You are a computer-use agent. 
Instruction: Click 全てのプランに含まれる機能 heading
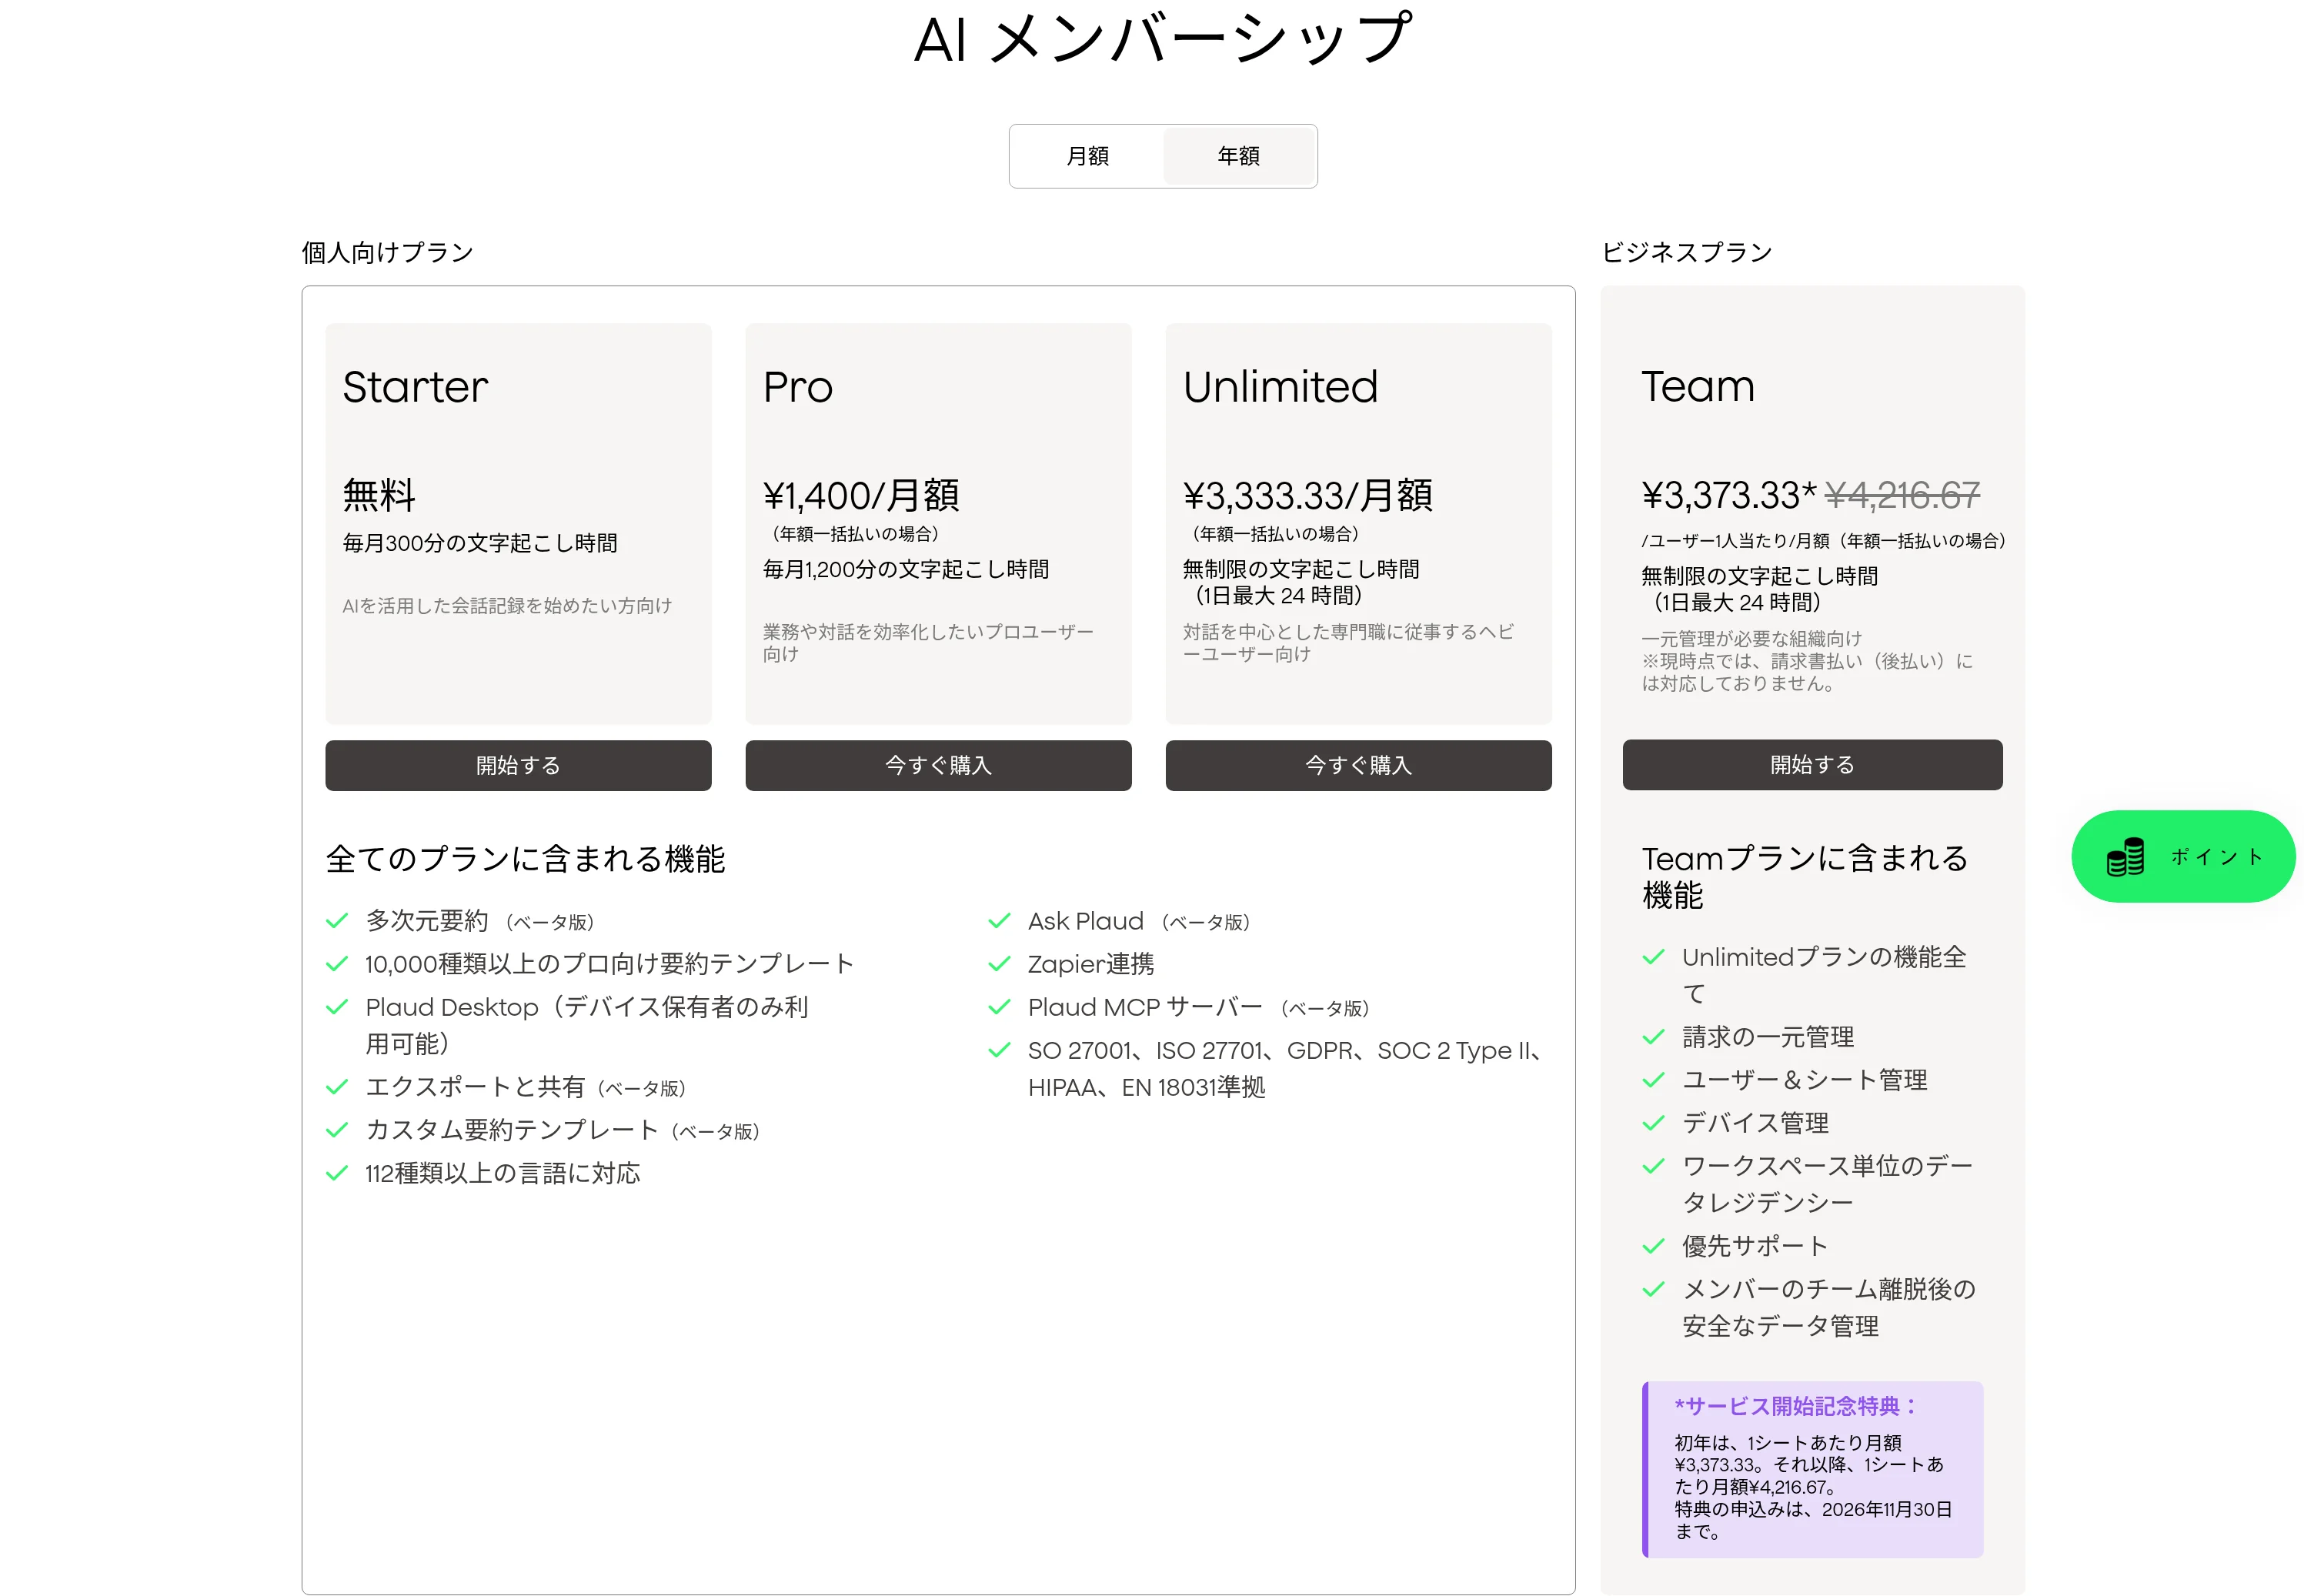[x=525, y=859]
